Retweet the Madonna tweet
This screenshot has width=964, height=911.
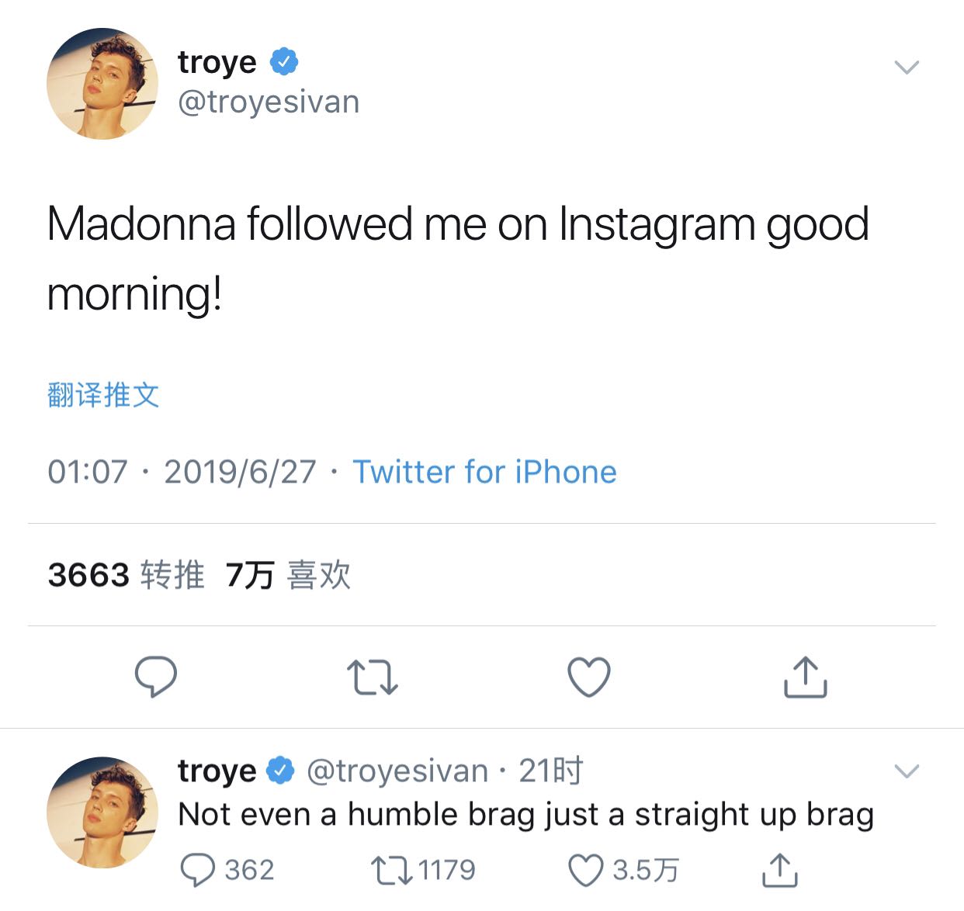[372, 677]
